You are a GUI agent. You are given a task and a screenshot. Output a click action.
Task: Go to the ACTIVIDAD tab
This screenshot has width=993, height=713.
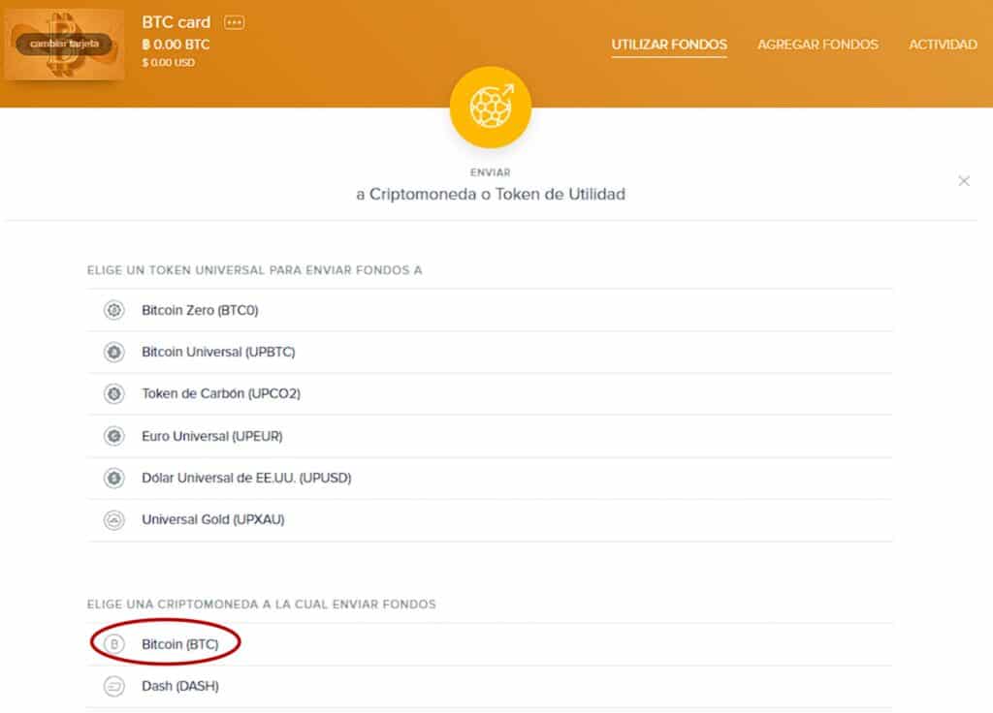pyautogui.click(x=943, y=45)
